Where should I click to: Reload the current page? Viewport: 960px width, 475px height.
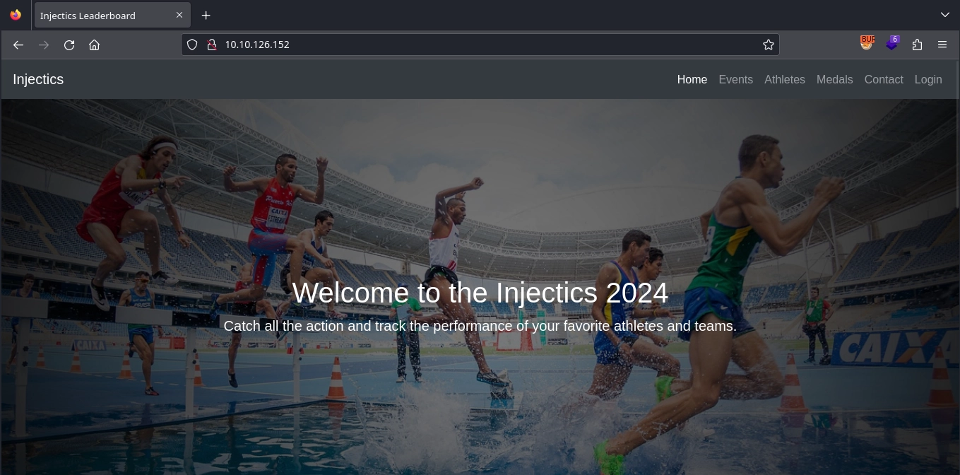(x=69, y=45)
